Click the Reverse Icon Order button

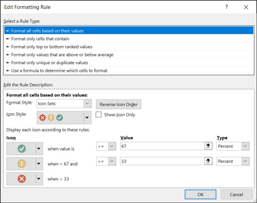point(118,104)
